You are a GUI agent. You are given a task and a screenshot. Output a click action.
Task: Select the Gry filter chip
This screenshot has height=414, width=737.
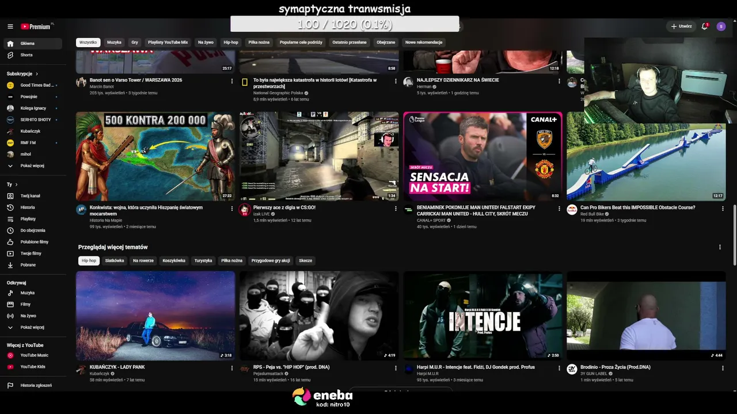coord(135,43)
